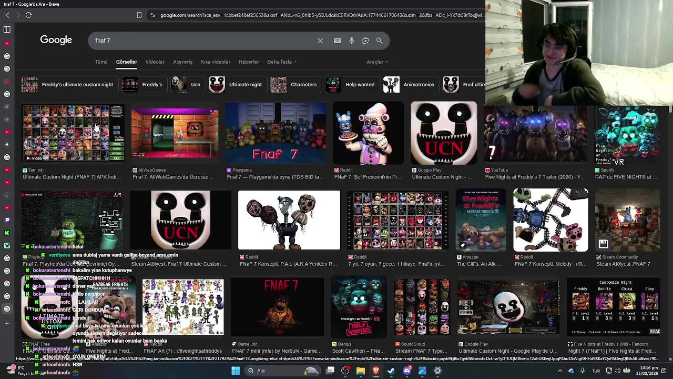
Task: Apply the Help wanted chip
Action: pyautogui.click(x=351, y=84)
